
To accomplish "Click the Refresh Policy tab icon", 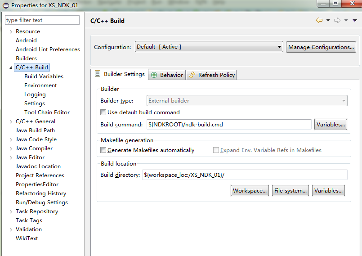I will tap(192, 75).
